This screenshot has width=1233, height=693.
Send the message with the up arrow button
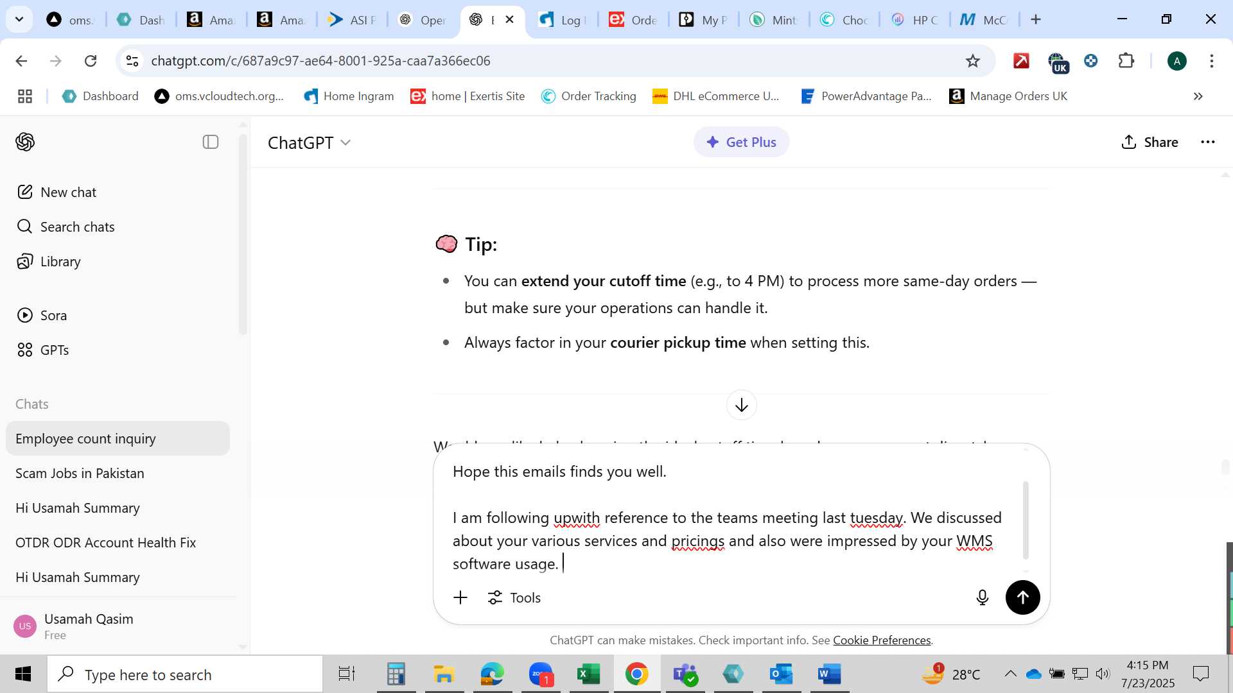[1022, 597]
